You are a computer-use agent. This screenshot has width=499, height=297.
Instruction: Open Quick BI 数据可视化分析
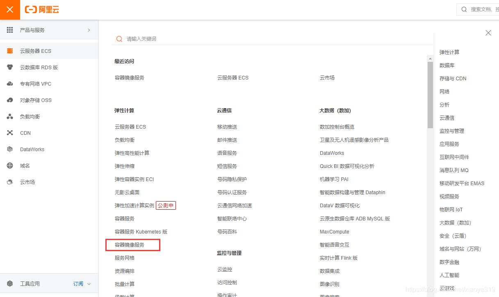(x=347, y=166)
